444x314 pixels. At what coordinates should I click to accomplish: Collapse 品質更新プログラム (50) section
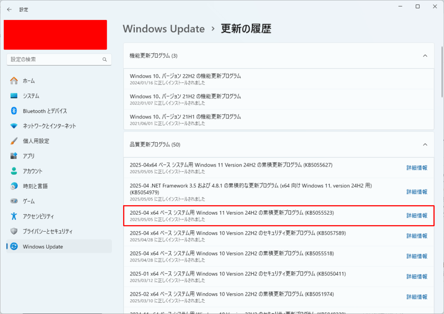point(425,145)
